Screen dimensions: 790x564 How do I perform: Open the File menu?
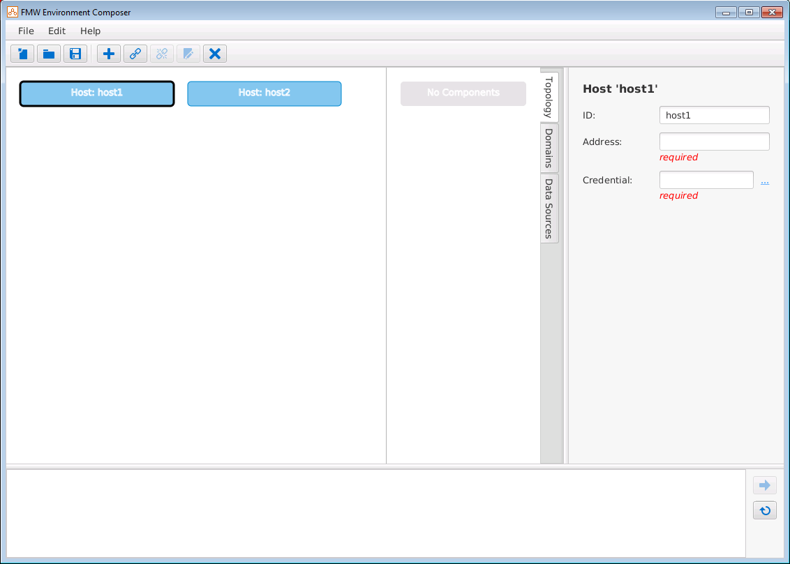tap(27, 31)
